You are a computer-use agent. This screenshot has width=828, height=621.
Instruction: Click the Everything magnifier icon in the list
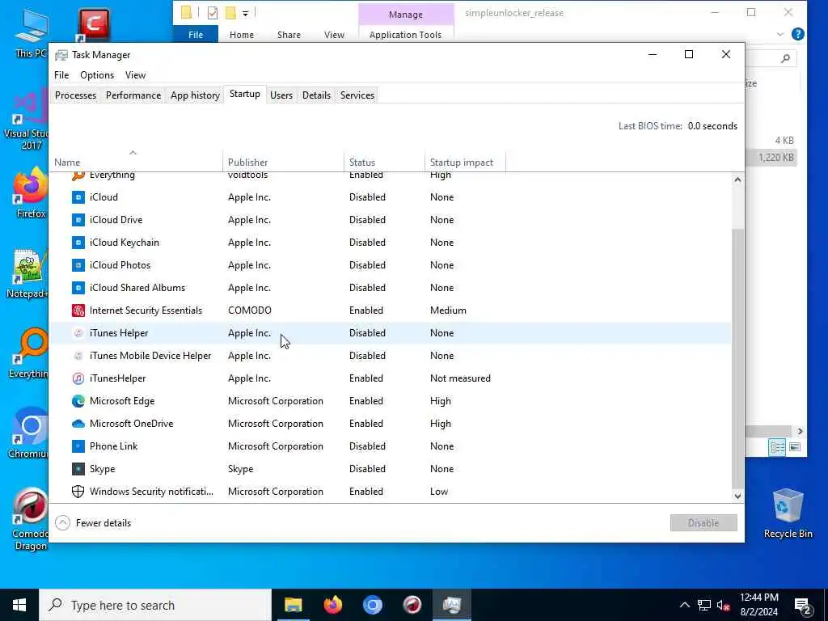(x=78, y=175)
